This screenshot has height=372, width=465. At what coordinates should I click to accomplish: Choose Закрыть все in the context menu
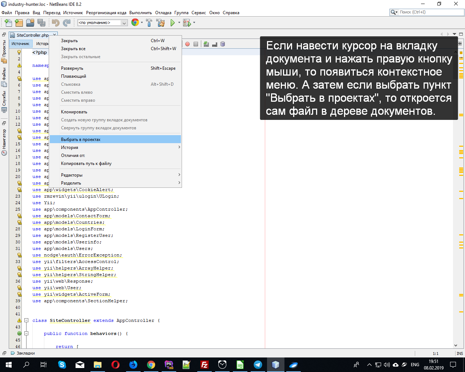115,49
